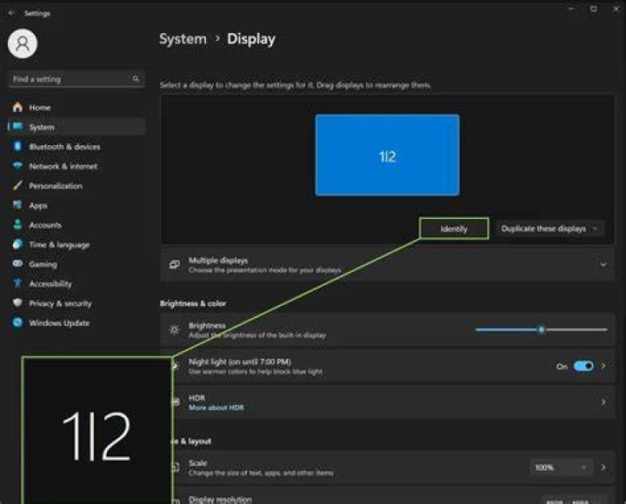Click More about HDR link
Screen dimensions: 626x504
216,408
